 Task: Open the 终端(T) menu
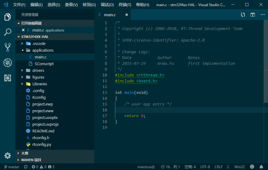click(x=125, y=5)
